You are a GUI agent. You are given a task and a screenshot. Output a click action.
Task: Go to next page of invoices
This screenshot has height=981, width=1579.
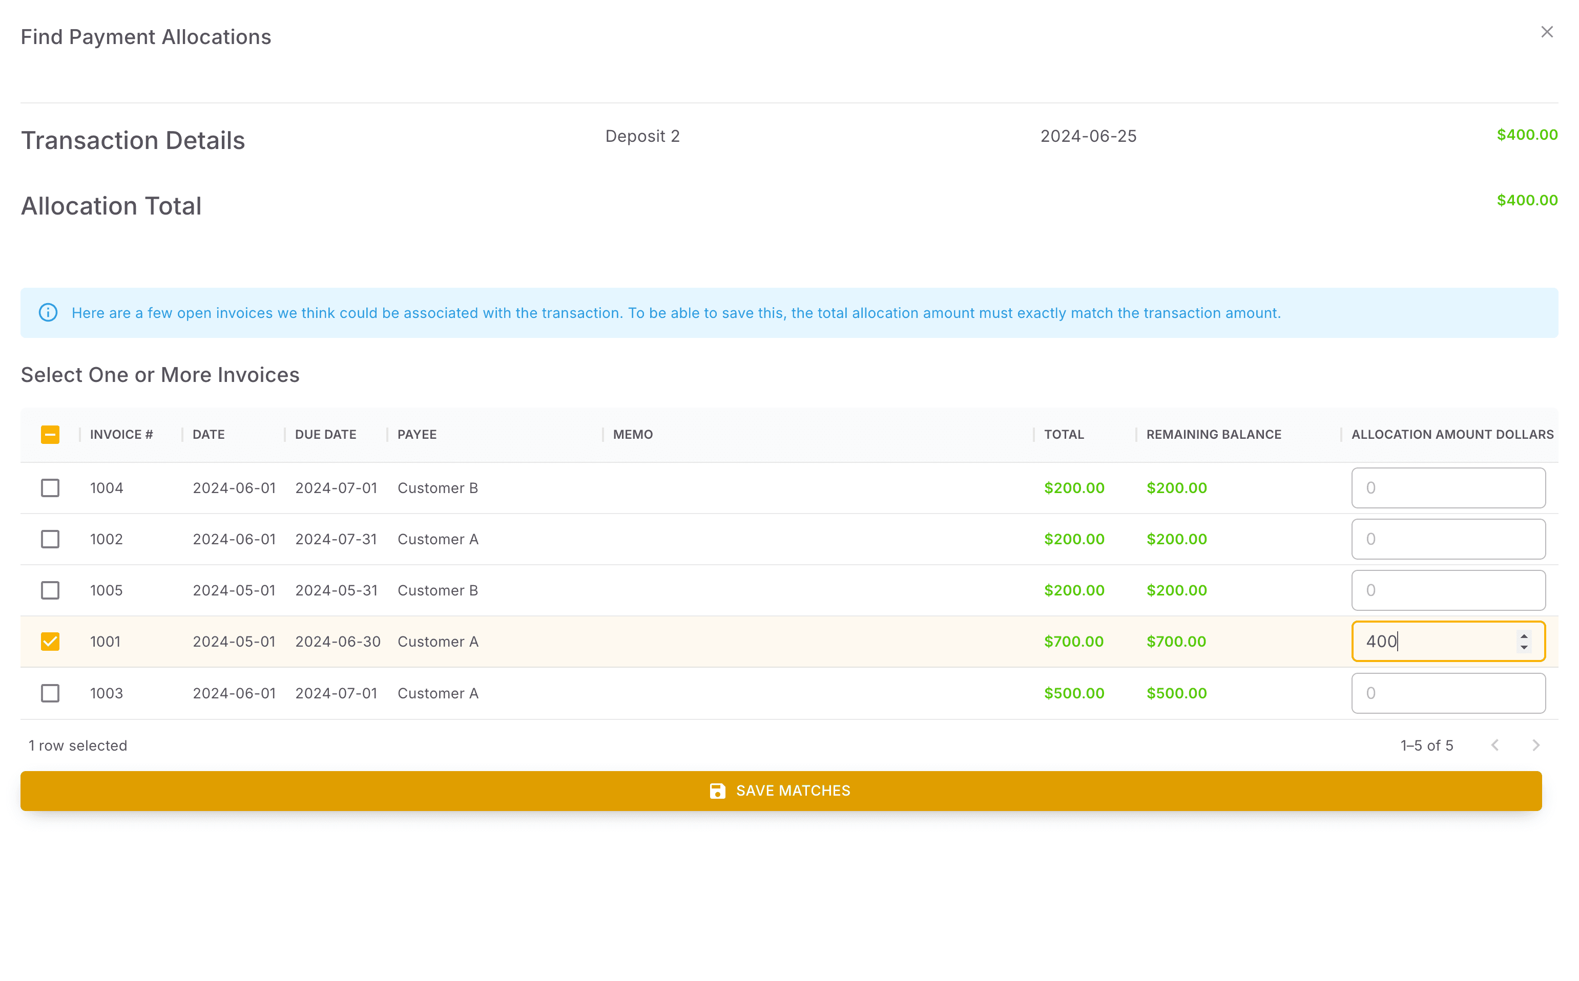pyautogui.click(x=1535, y=745)
